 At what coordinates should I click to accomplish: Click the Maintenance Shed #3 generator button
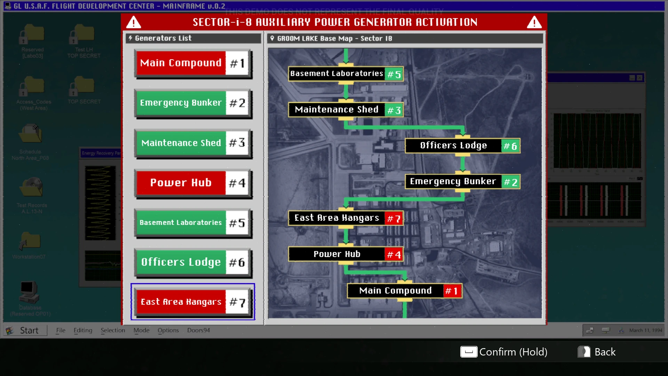coord(192,143)
